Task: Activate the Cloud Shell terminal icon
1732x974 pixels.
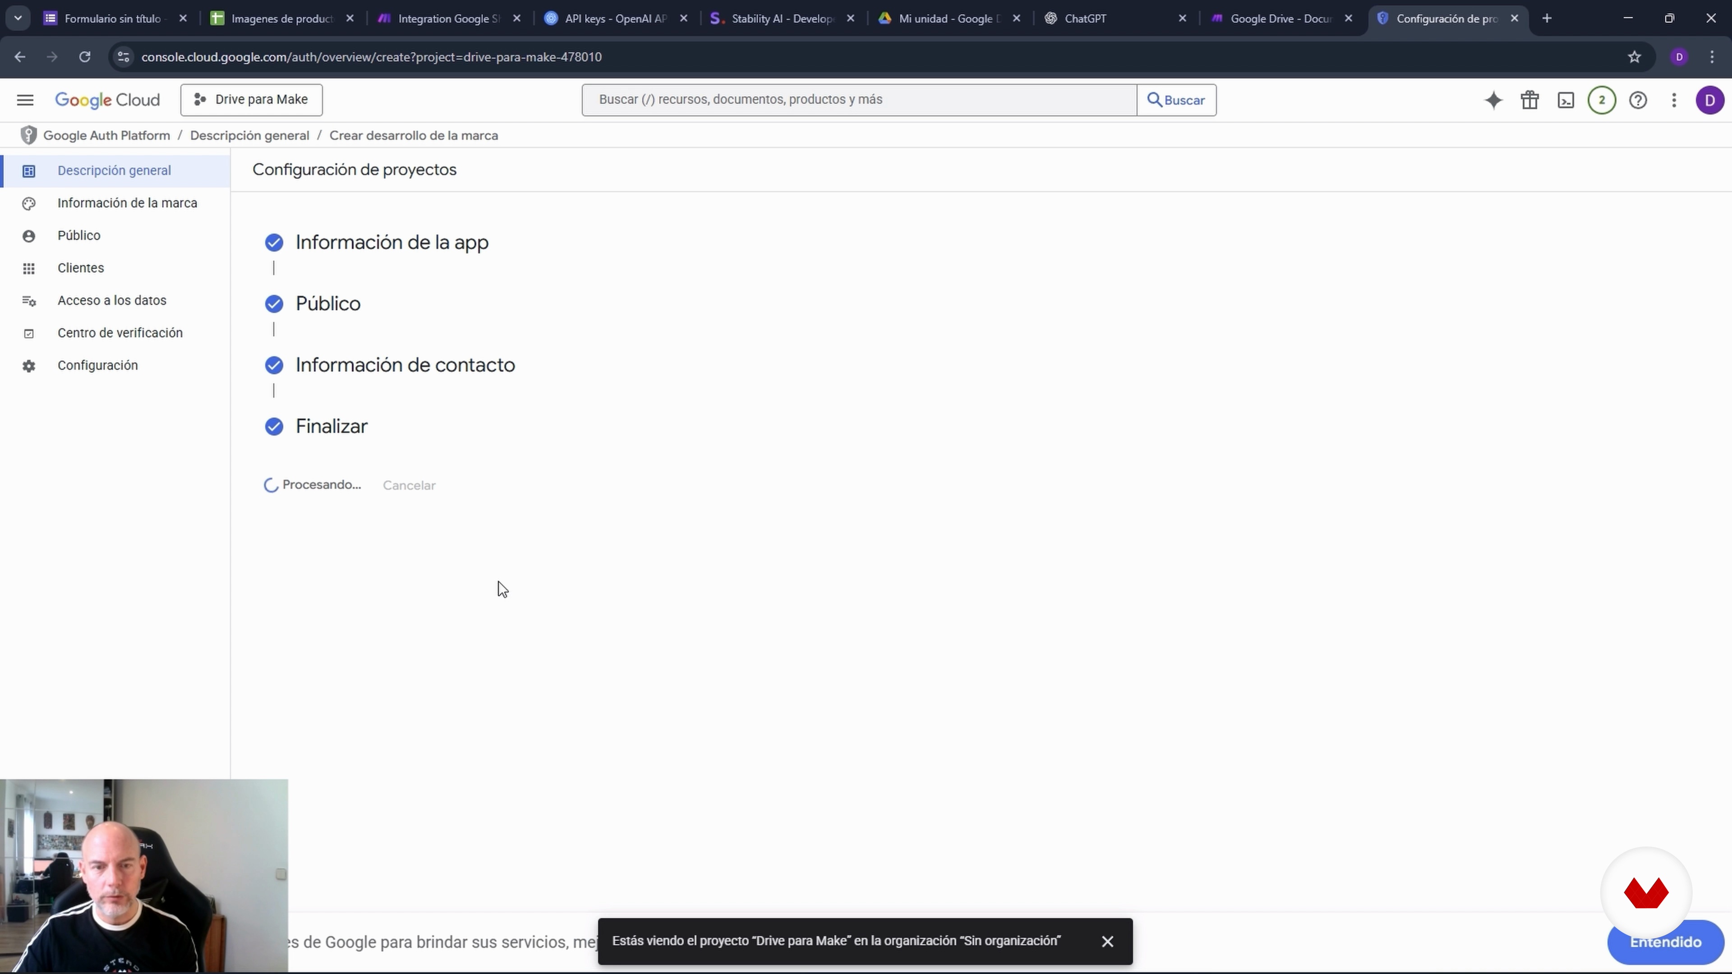Action: coord(1566,100)
